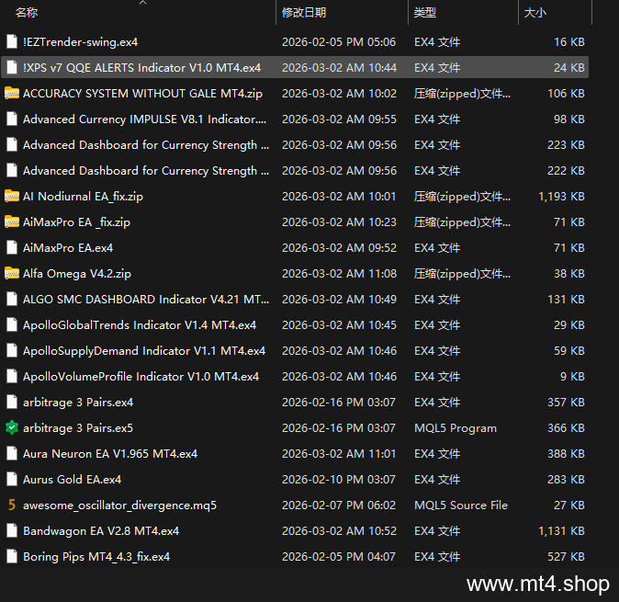The height and width of the screenshot is (602, 619).
Task: Click the 1,193 KB size value
Action: click(561, 197)
